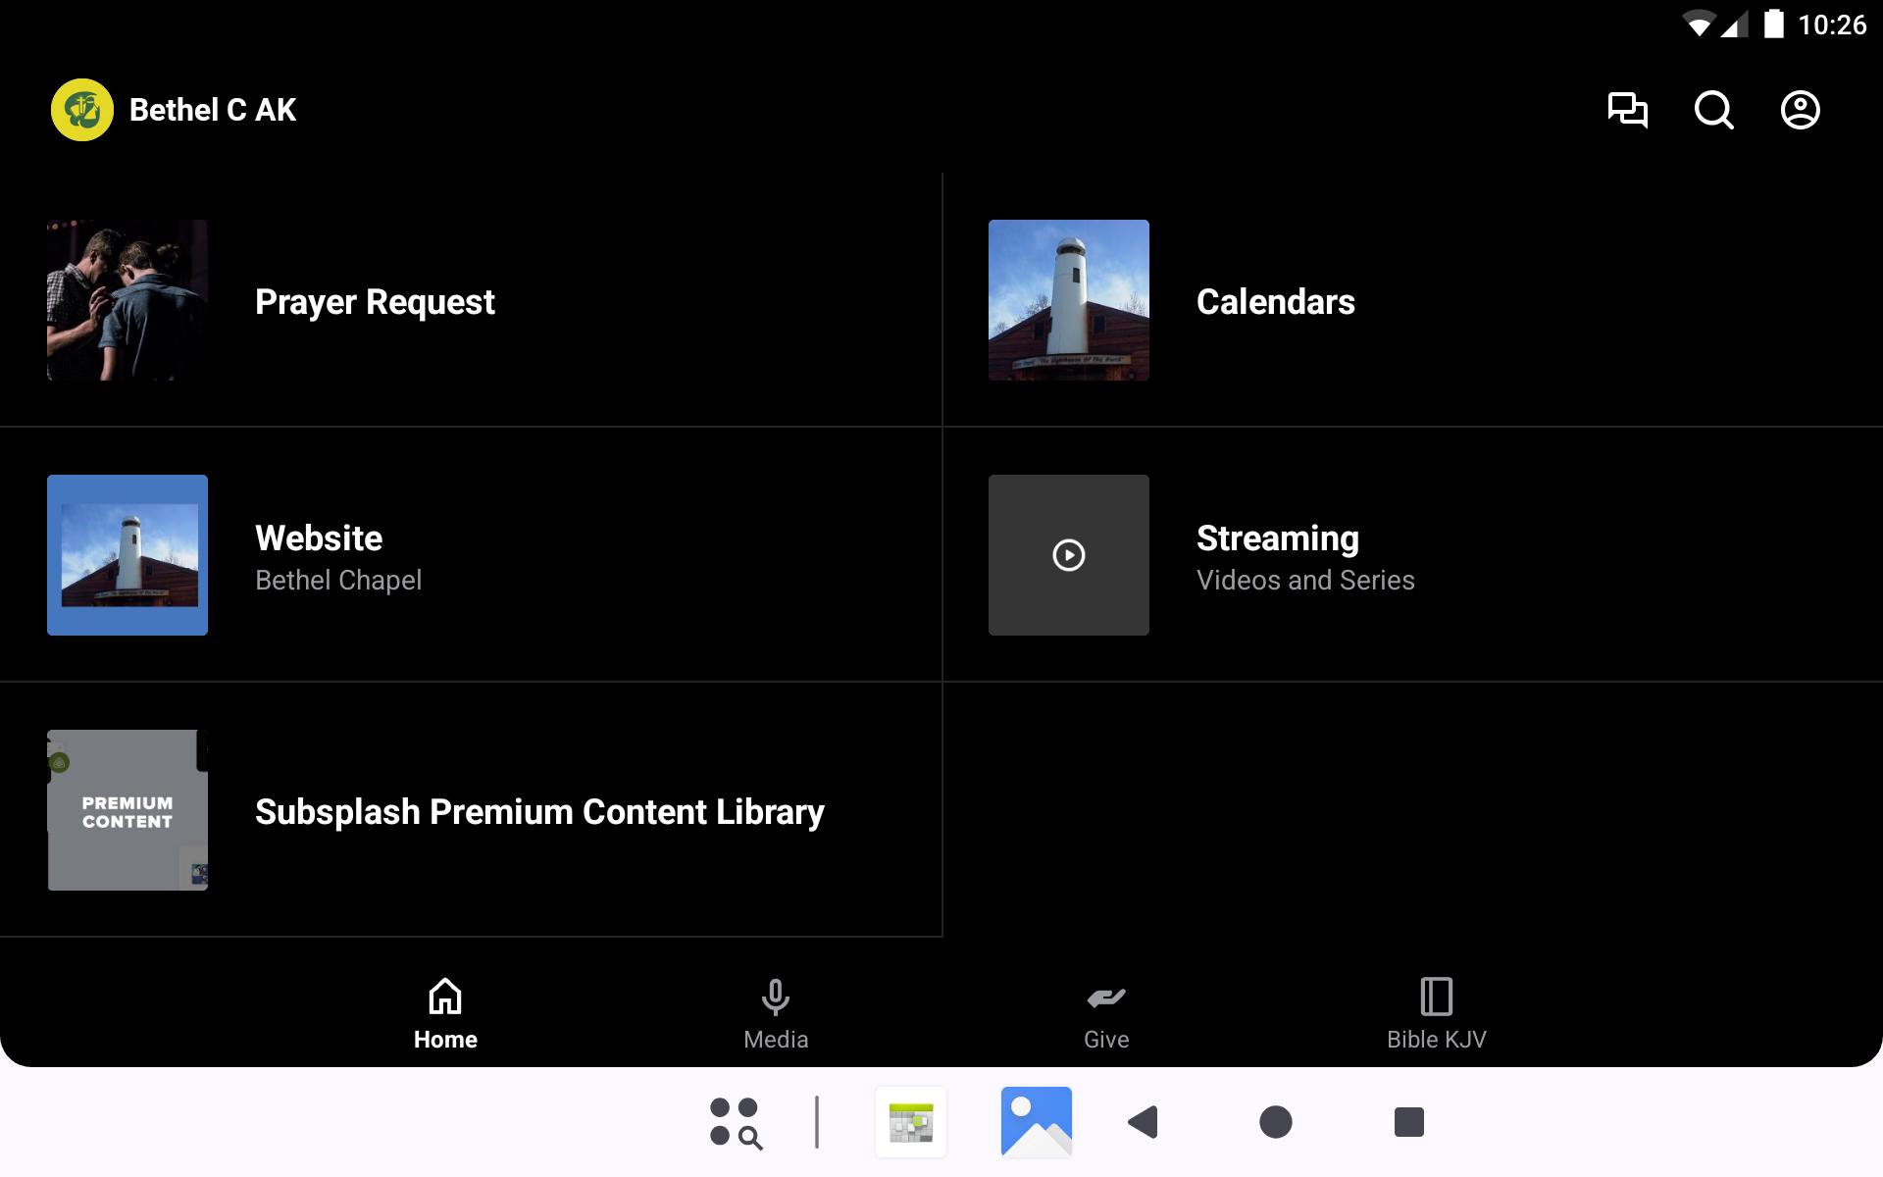
Task: Open the Bible KJV tab
Action: (1436, 1015)
